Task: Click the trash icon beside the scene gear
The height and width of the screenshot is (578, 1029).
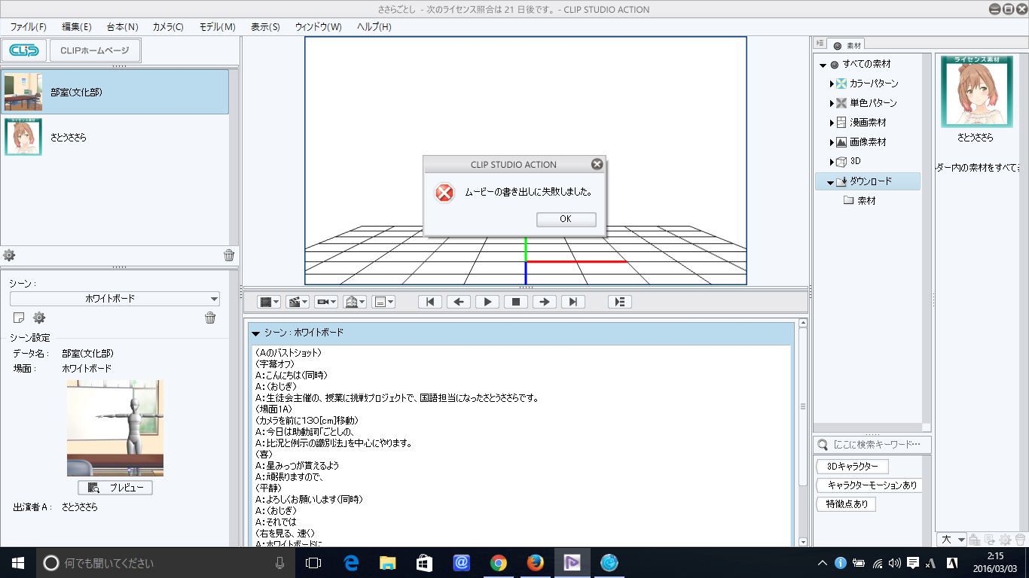Action: coord(210,318)
